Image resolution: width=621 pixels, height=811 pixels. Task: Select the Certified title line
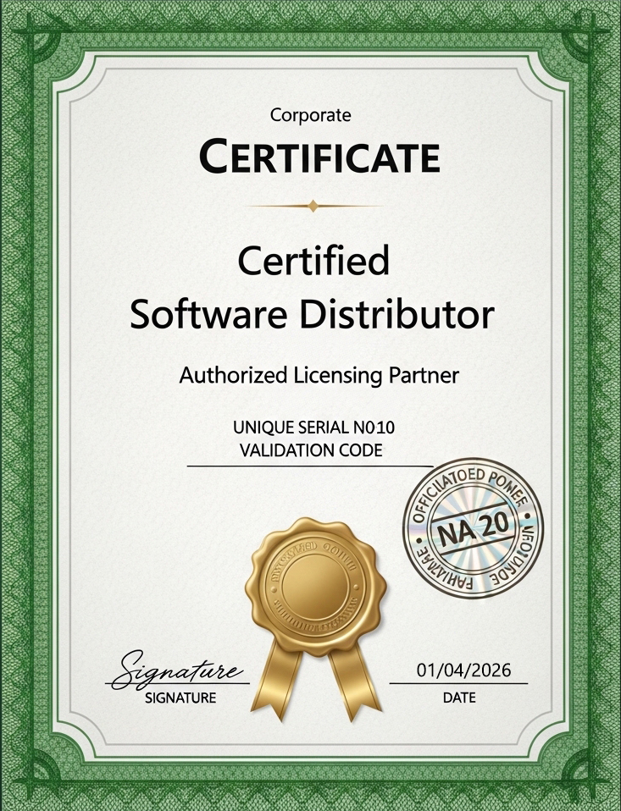coord(313,261)
